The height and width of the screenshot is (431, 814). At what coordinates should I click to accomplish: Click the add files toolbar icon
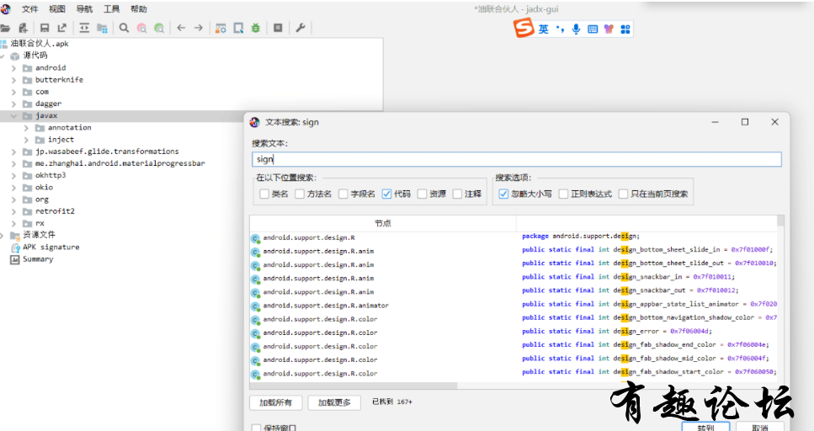(23, 28)
